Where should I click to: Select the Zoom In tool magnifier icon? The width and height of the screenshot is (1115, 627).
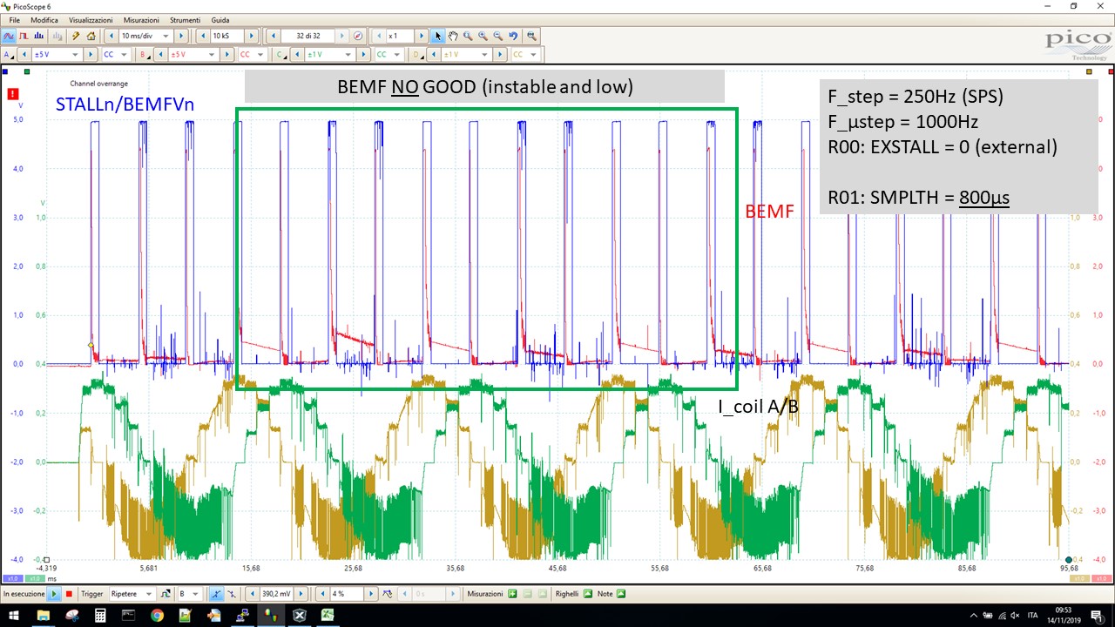point(483,36)
